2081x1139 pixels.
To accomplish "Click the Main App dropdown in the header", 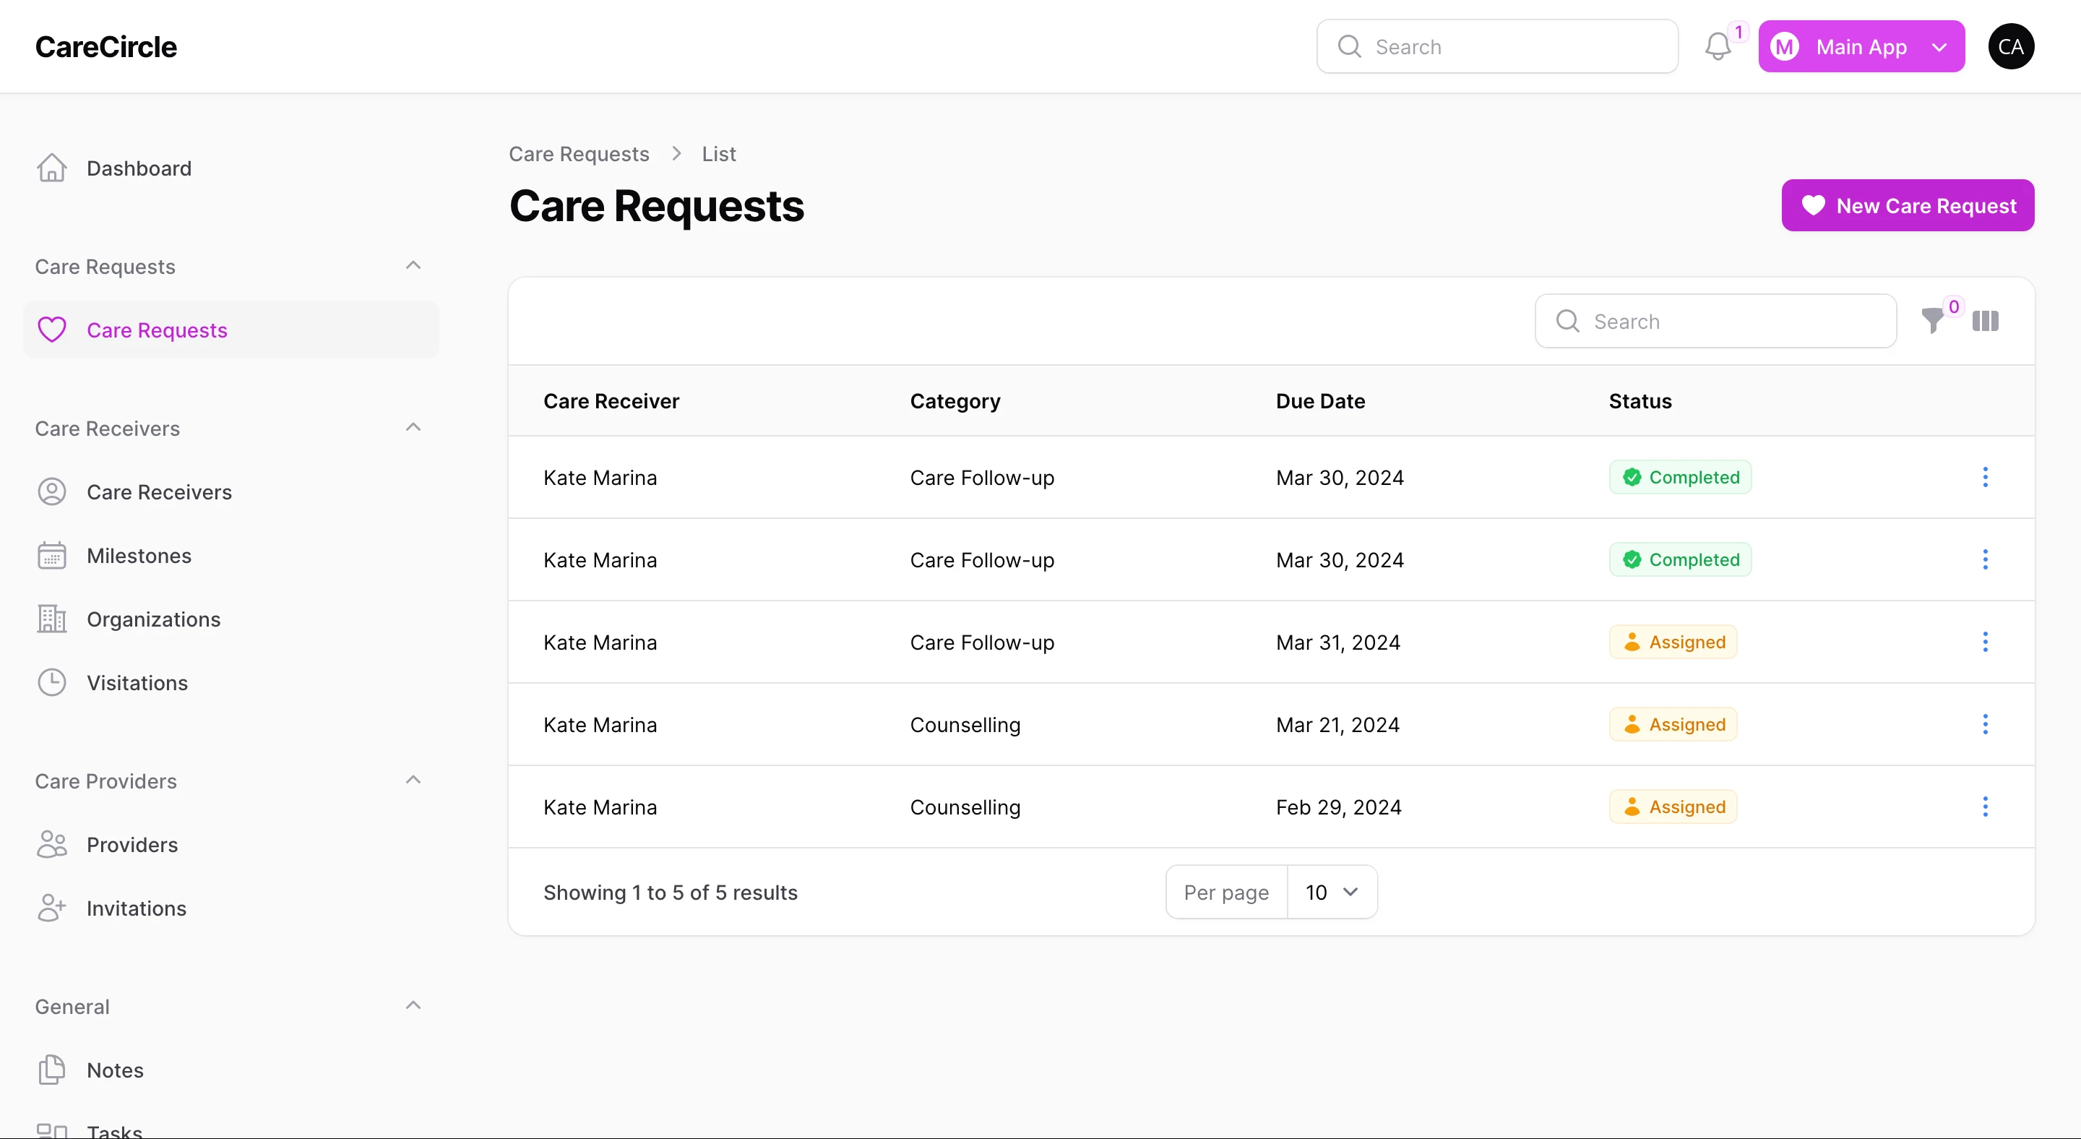I will (x=1861, y=46).
